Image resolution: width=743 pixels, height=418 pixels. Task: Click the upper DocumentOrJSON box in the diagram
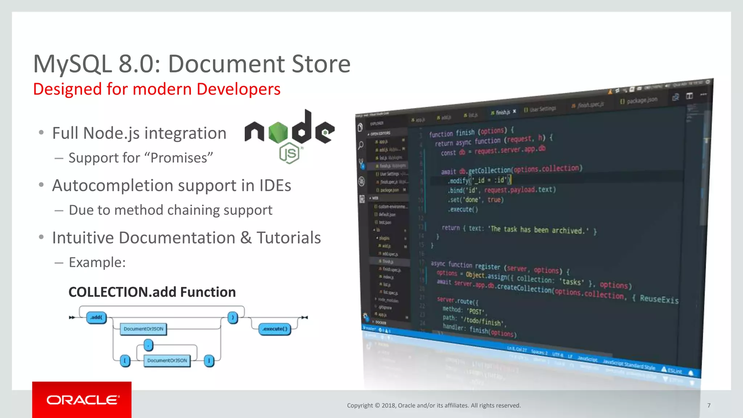click(x=143, y=329)
